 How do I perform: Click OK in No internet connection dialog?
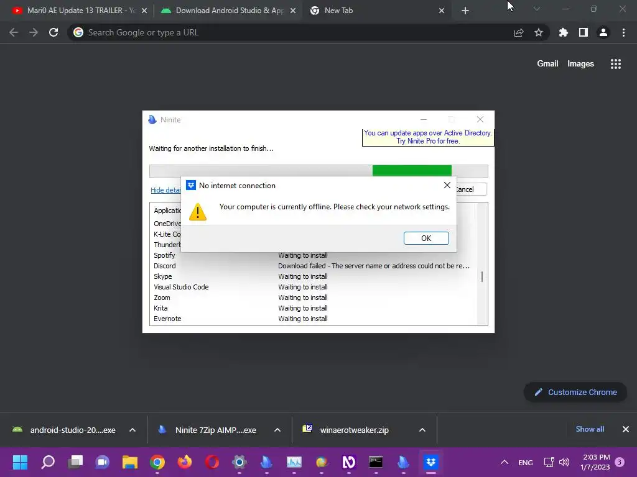point(426,238)
